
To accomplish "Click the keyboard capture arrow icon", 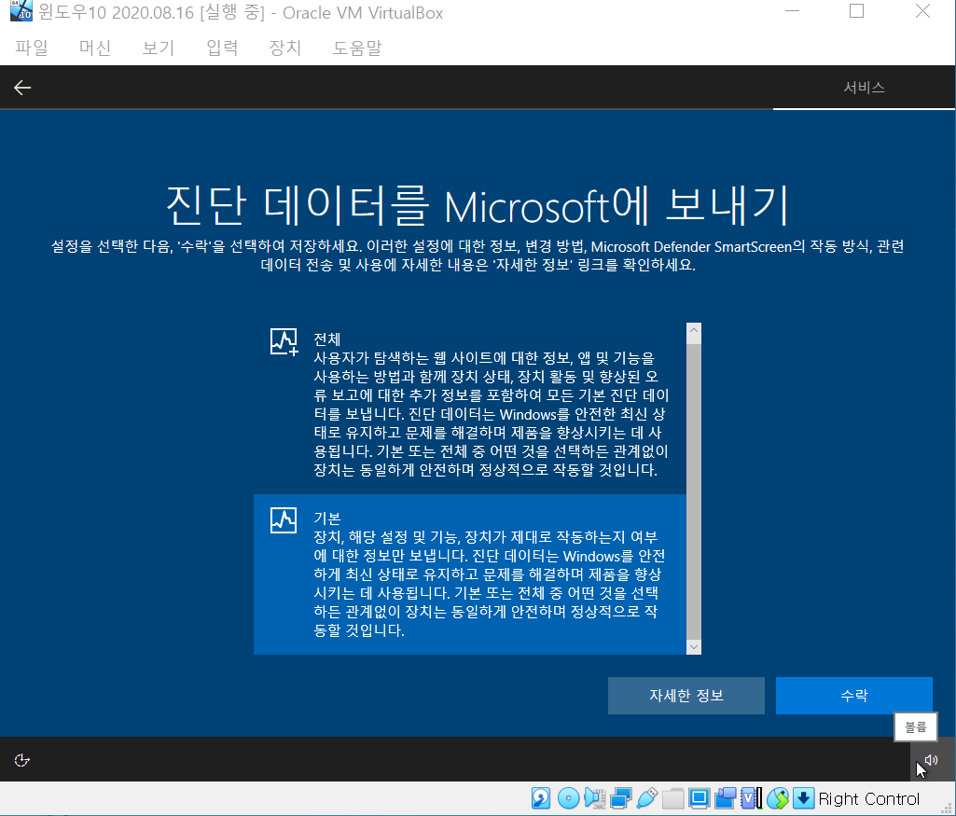I will point(804,798).
